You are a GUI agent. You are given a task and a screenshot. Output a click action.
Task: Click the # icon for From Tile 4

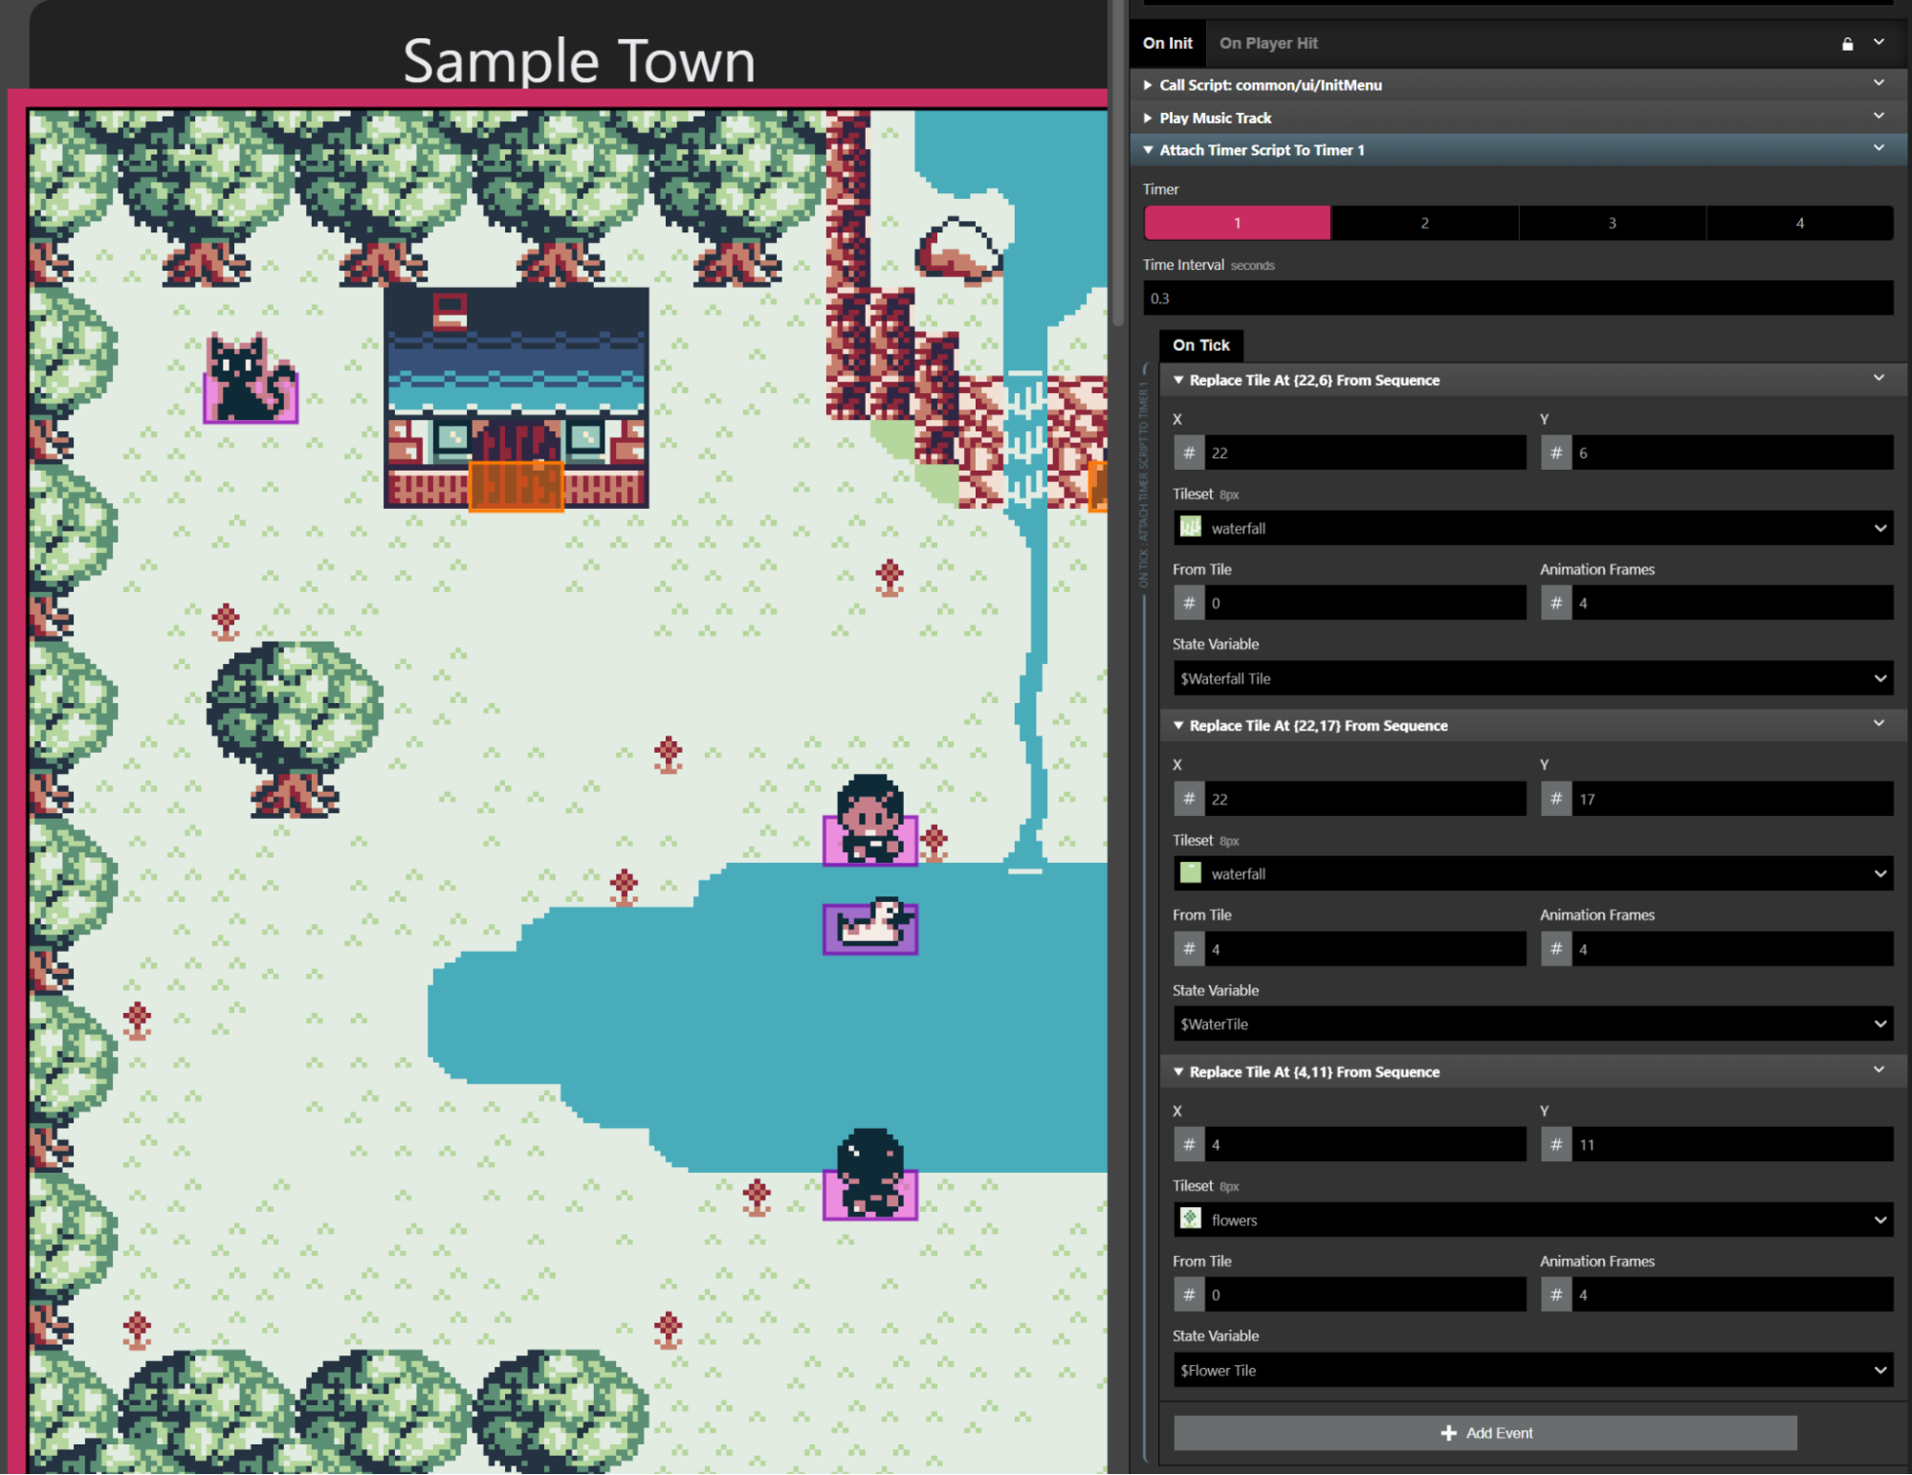[x=1189, y=950]
